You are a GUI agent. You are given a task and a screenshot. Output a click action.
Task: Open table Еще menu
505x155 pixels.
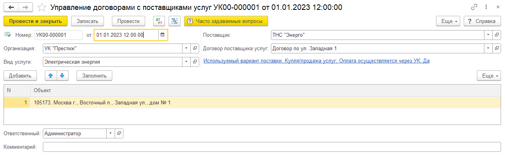pos(489,75)
